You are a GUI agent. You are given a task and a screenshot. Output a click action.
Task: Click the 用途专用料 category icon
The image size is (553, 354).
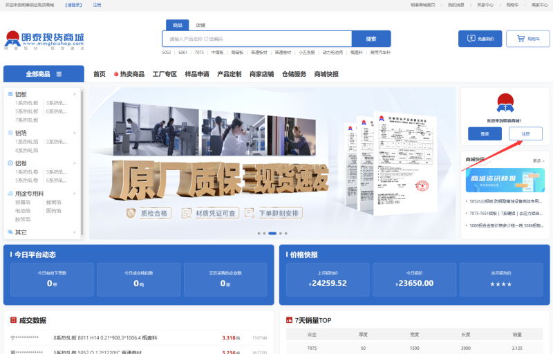tap(10, 194)
